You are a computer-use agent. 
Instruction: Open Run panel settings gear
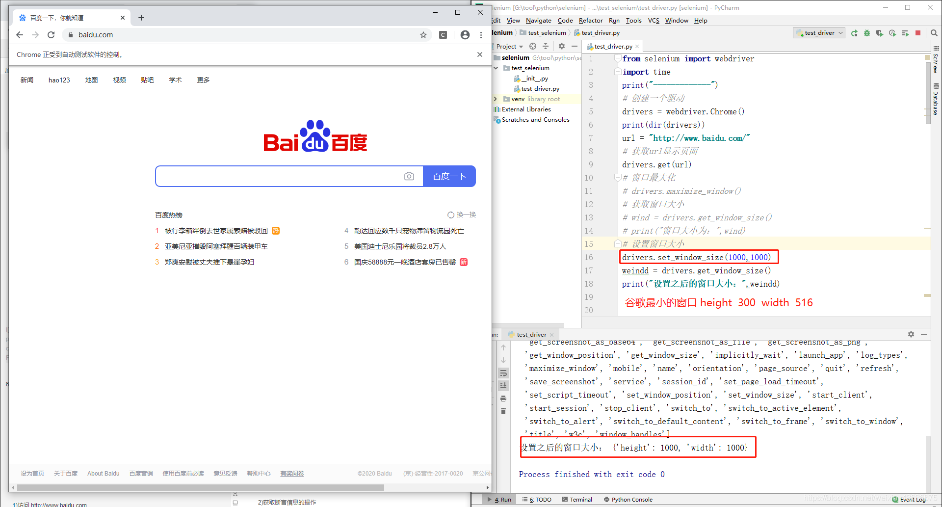coord(911,334)
